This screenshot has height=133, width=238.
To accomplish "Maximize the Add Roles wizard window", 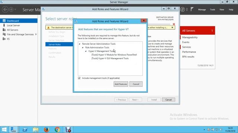I will pos(168,9).
